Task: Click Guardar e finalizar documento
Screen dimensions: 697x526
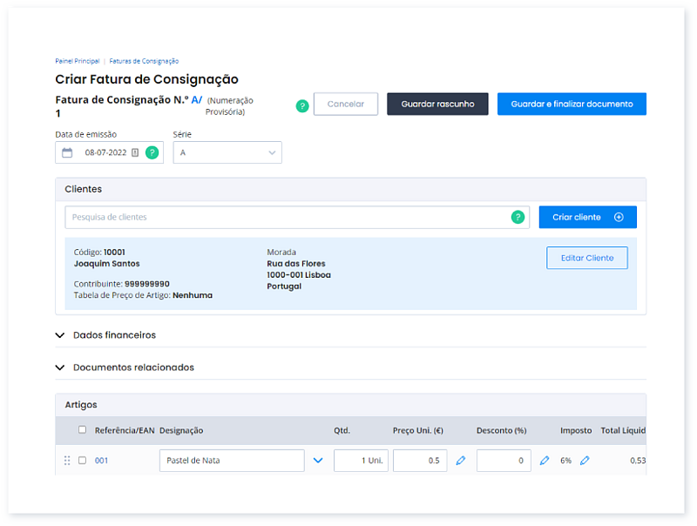Action: click(572, 104)
